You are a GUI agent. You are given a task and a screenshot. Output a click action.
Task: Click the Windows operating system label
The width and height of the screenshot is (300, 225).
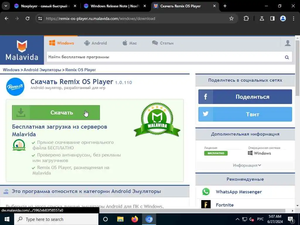click(x=259, y=153)
